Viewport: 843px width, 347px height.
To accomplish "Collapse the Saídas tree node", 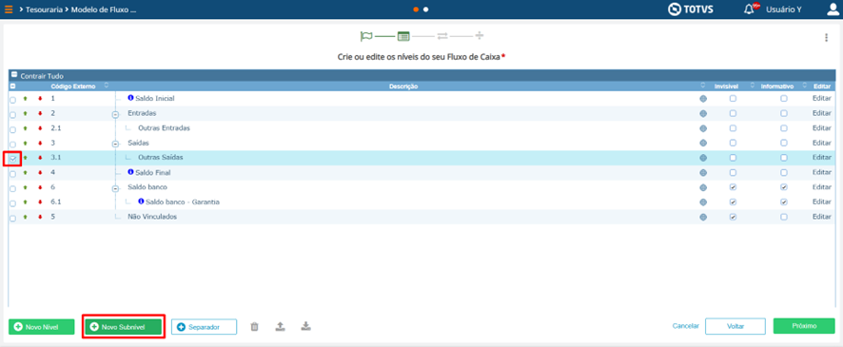I will point(115,144).
